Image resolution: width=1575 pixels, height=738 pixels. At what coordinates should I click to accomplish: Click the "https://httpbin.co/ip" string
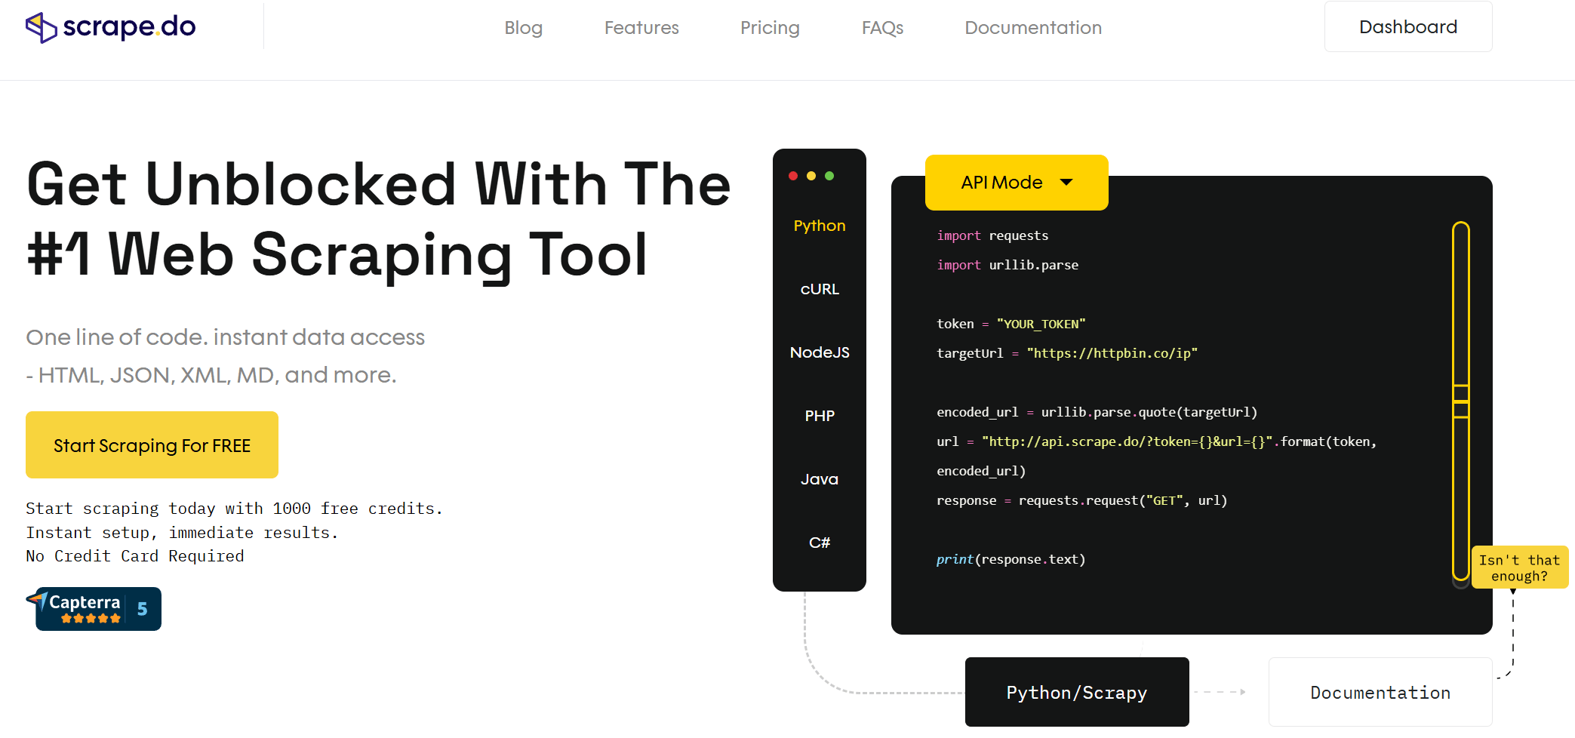[1112, 353]
